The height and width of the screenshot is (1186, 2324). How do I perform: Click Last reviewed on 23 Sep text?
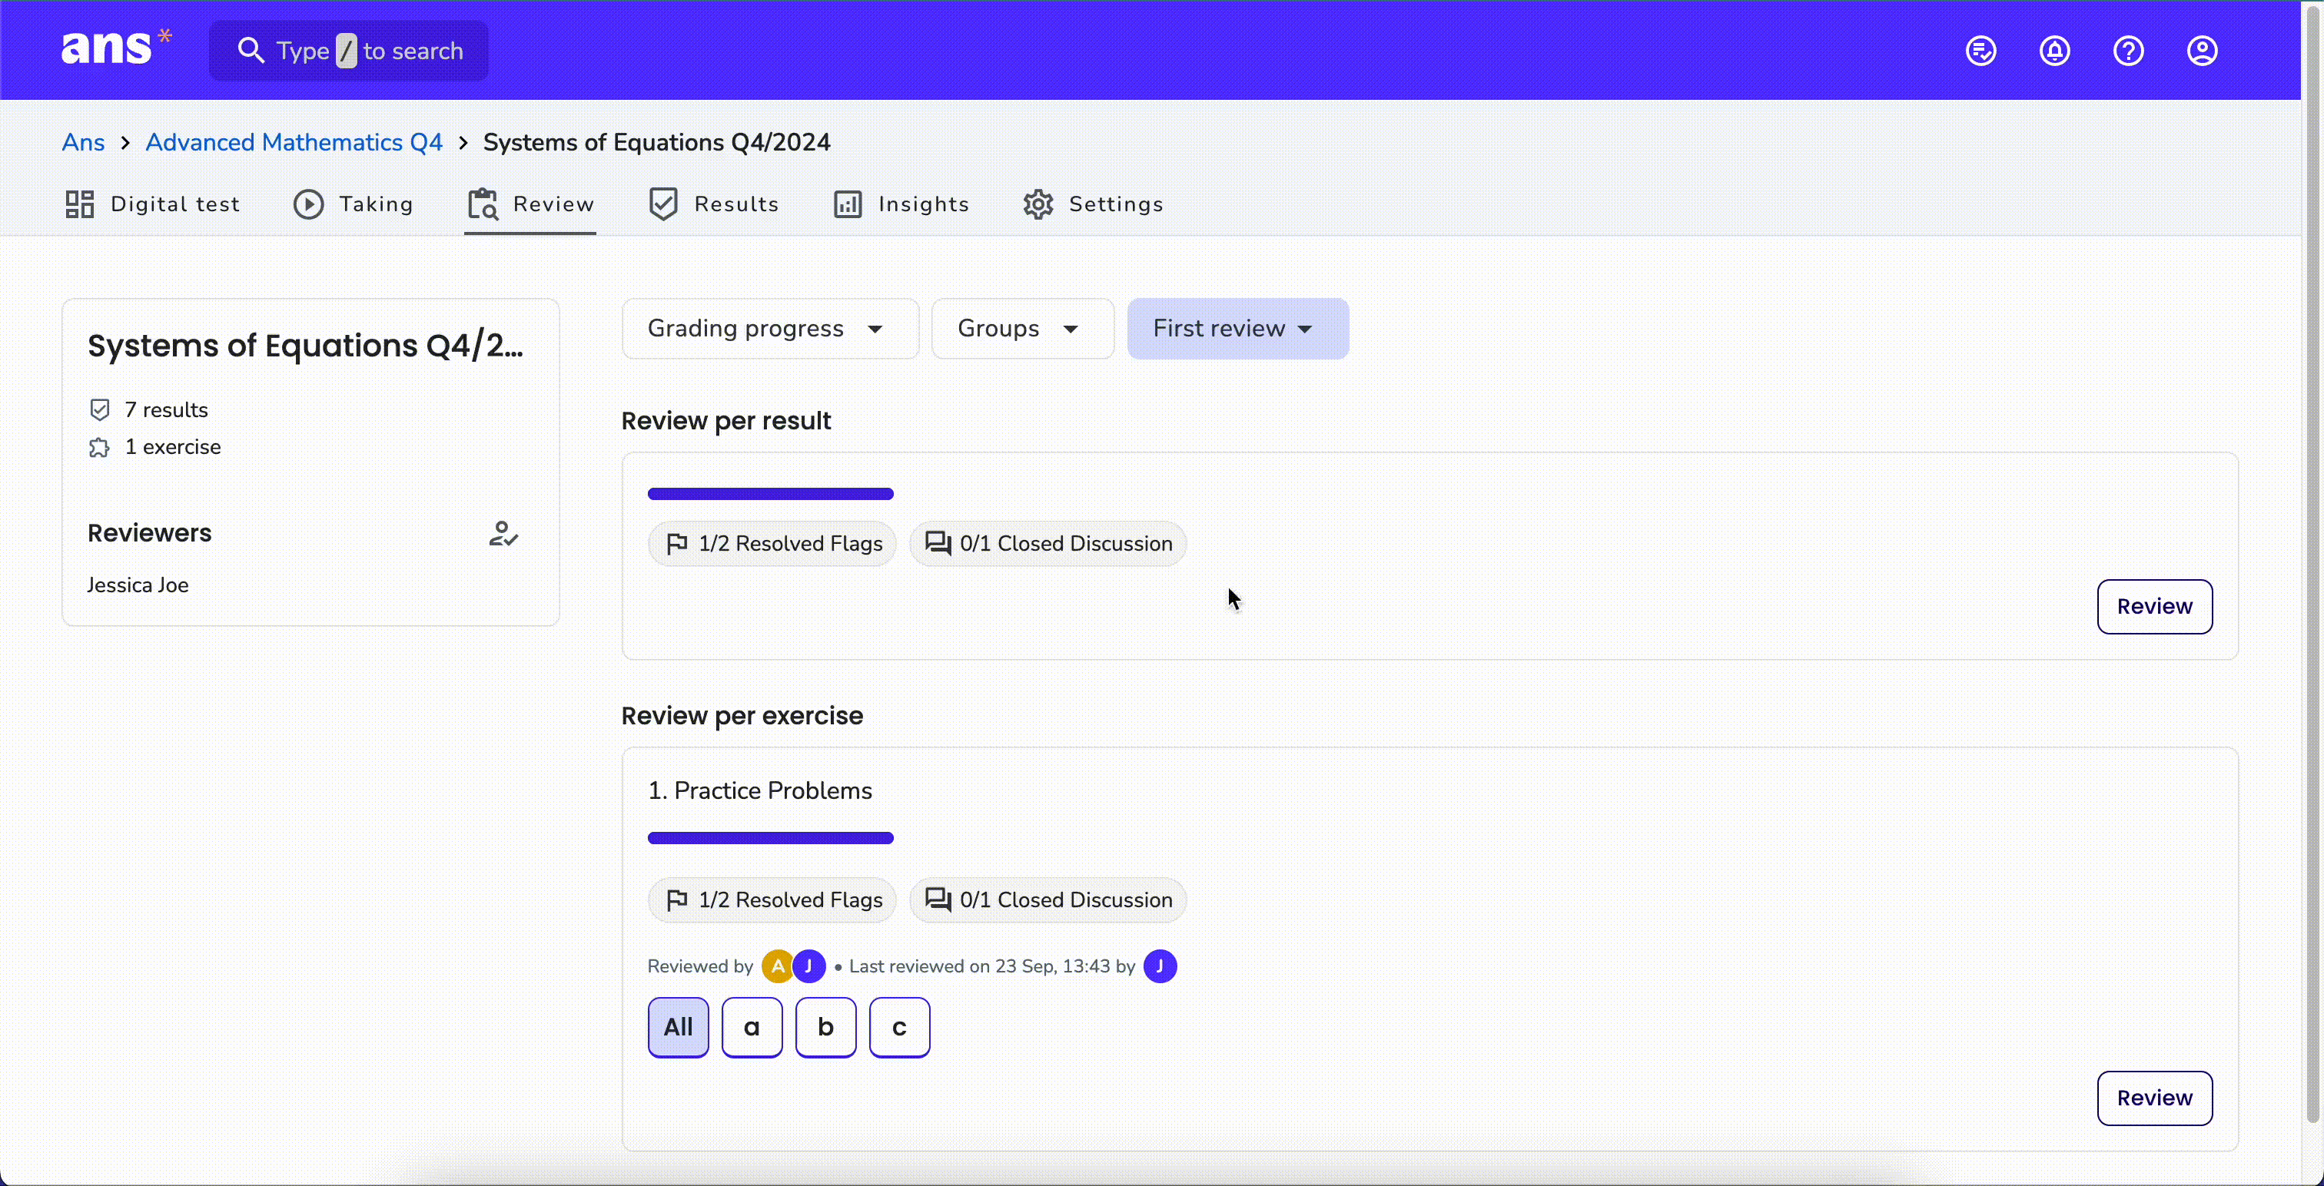tap(991, 966)
